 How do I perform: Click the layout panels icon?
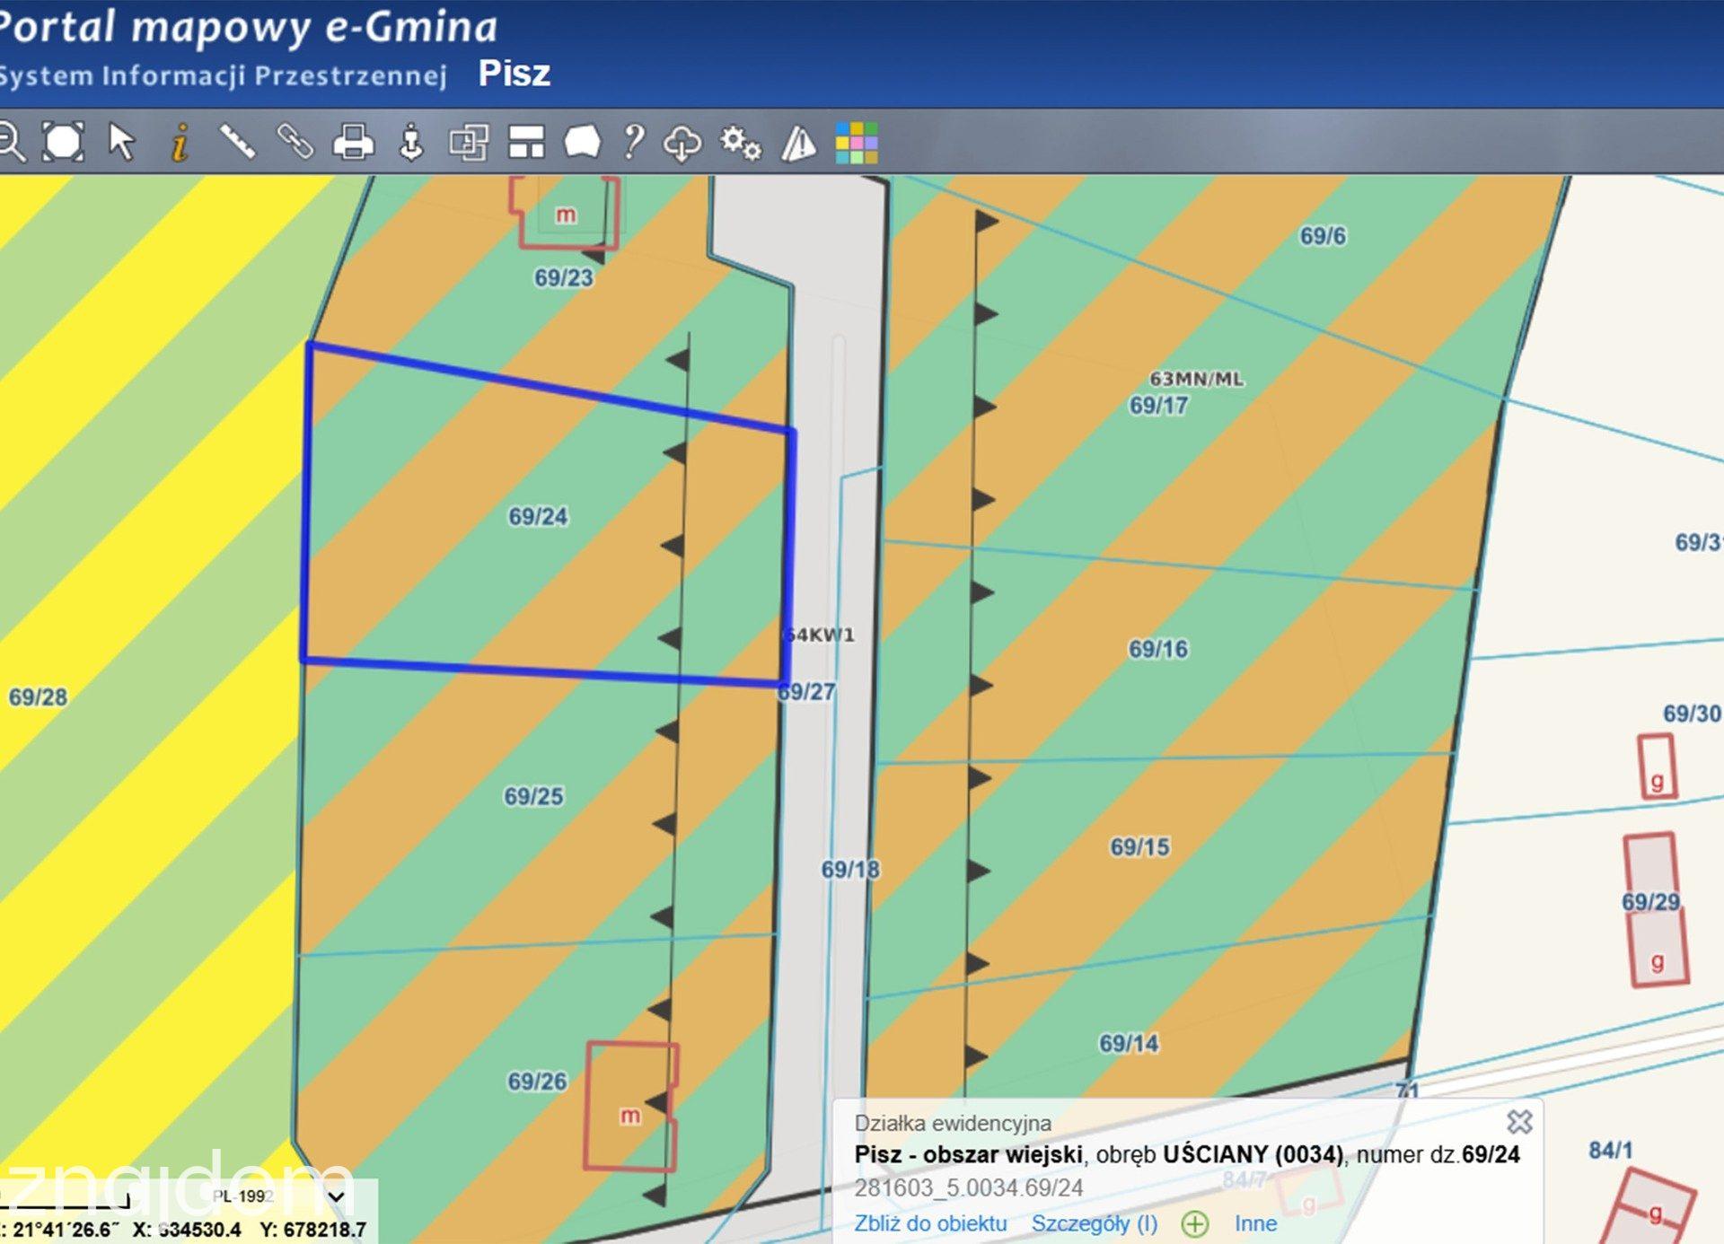point(526,142)
